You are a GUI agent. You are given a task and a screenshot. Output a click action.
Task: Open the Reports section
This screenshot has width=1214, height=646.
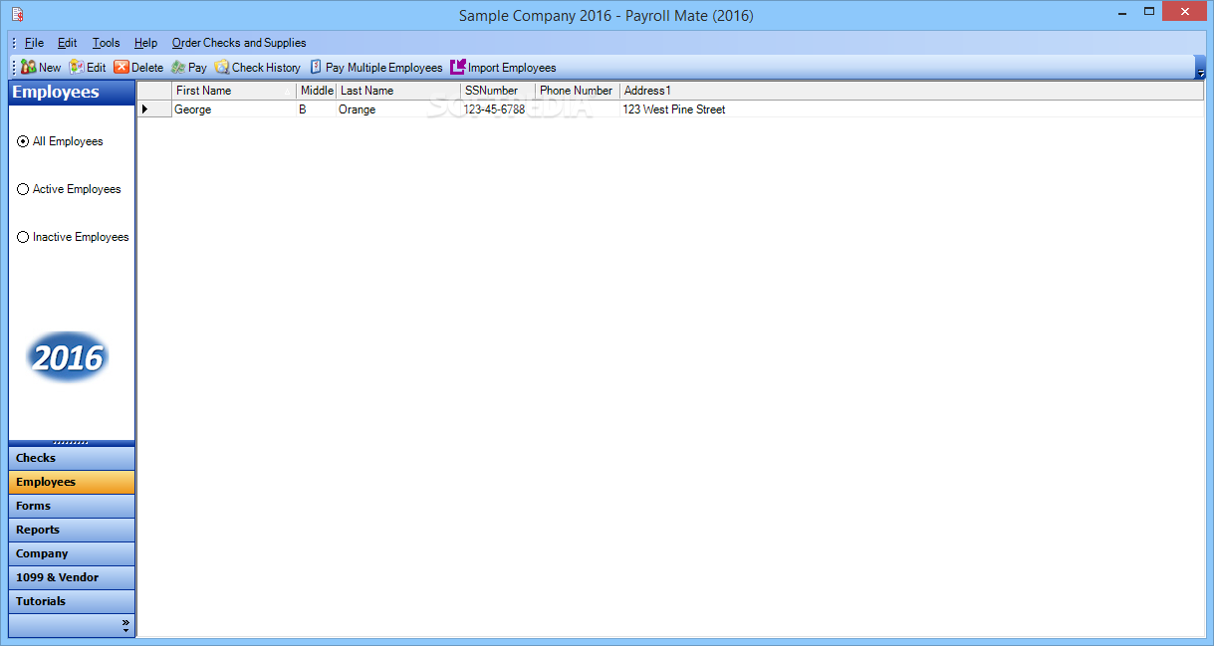point(72,530)
